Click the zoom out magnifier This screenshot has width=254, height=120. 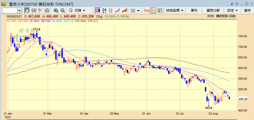(62, 10)
